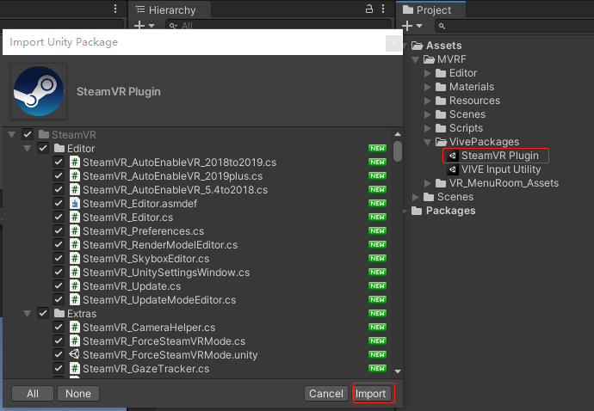
Task: Click the All button
Action: (x=33, y=394)
